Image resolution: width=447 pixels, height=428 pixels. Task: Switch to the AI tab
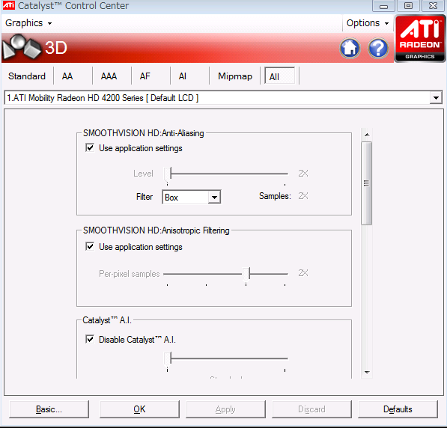[x=183, y=76]
